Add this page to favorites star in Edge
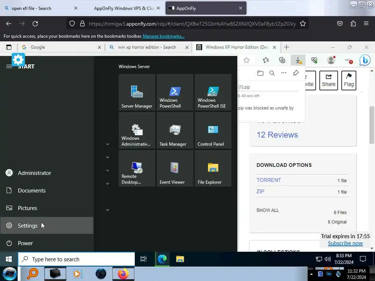The width and height of the screenshot is (375, 281). pos(246,60)
